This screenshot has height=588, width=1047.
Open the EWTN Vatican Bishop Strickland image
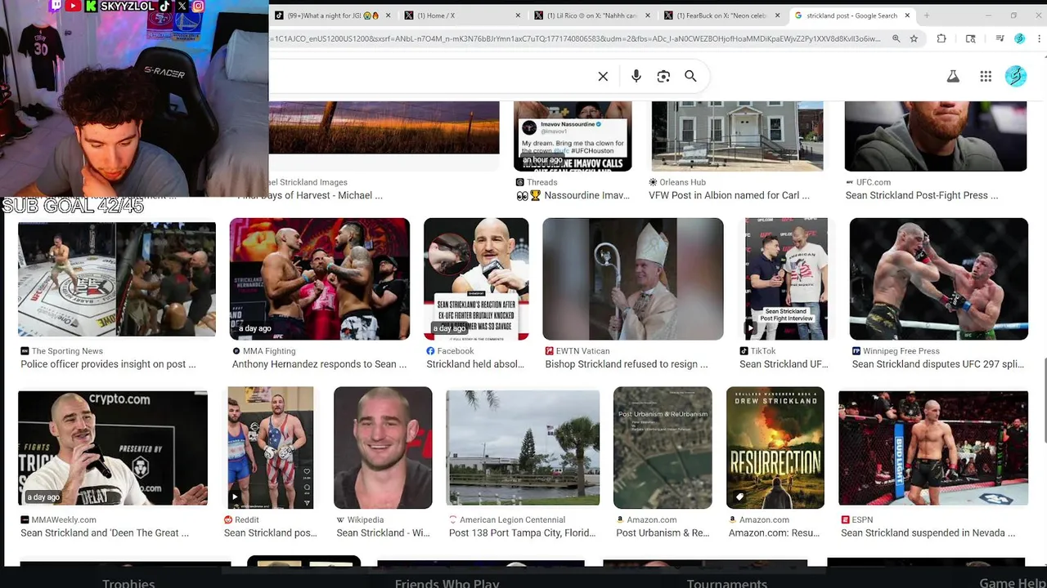point(633,278)
